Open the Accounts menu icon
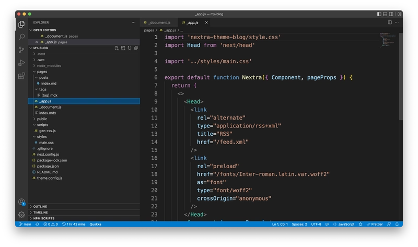This screenshot has height=247, width=418. (21, 202)
